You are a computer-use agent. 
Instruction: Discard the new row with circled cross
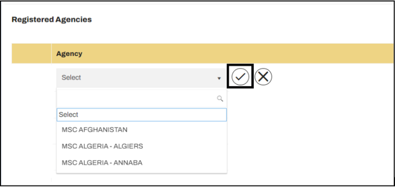(263, 76)
